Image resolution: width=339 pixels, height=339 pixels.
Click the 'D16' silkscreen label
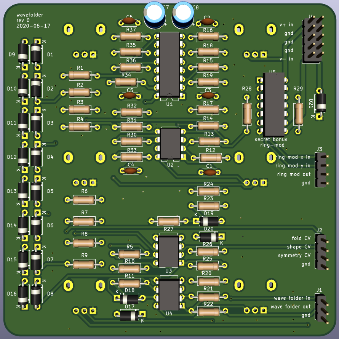[12, 294]
